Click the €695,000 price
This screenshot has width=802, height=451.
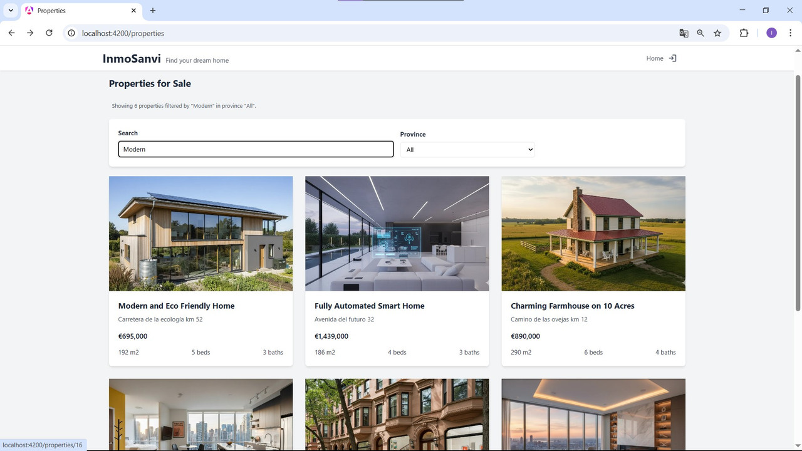tap(133, 336)
